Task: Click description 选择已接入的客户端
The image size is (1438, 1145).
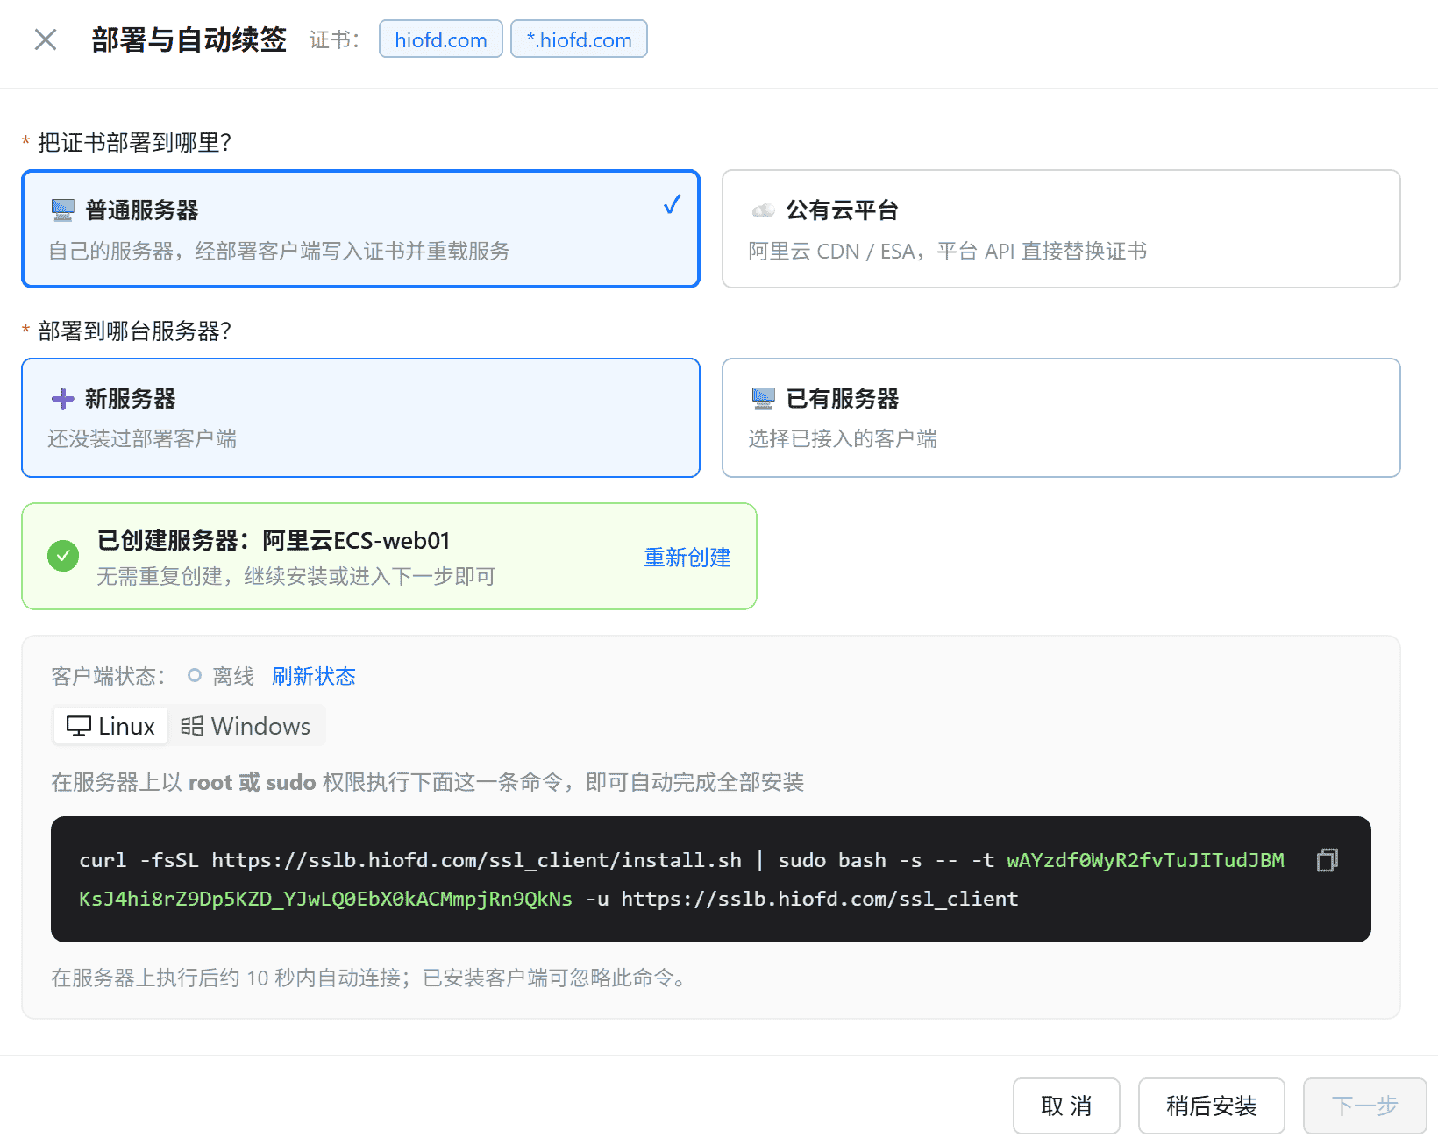Action: coord(843,438)
